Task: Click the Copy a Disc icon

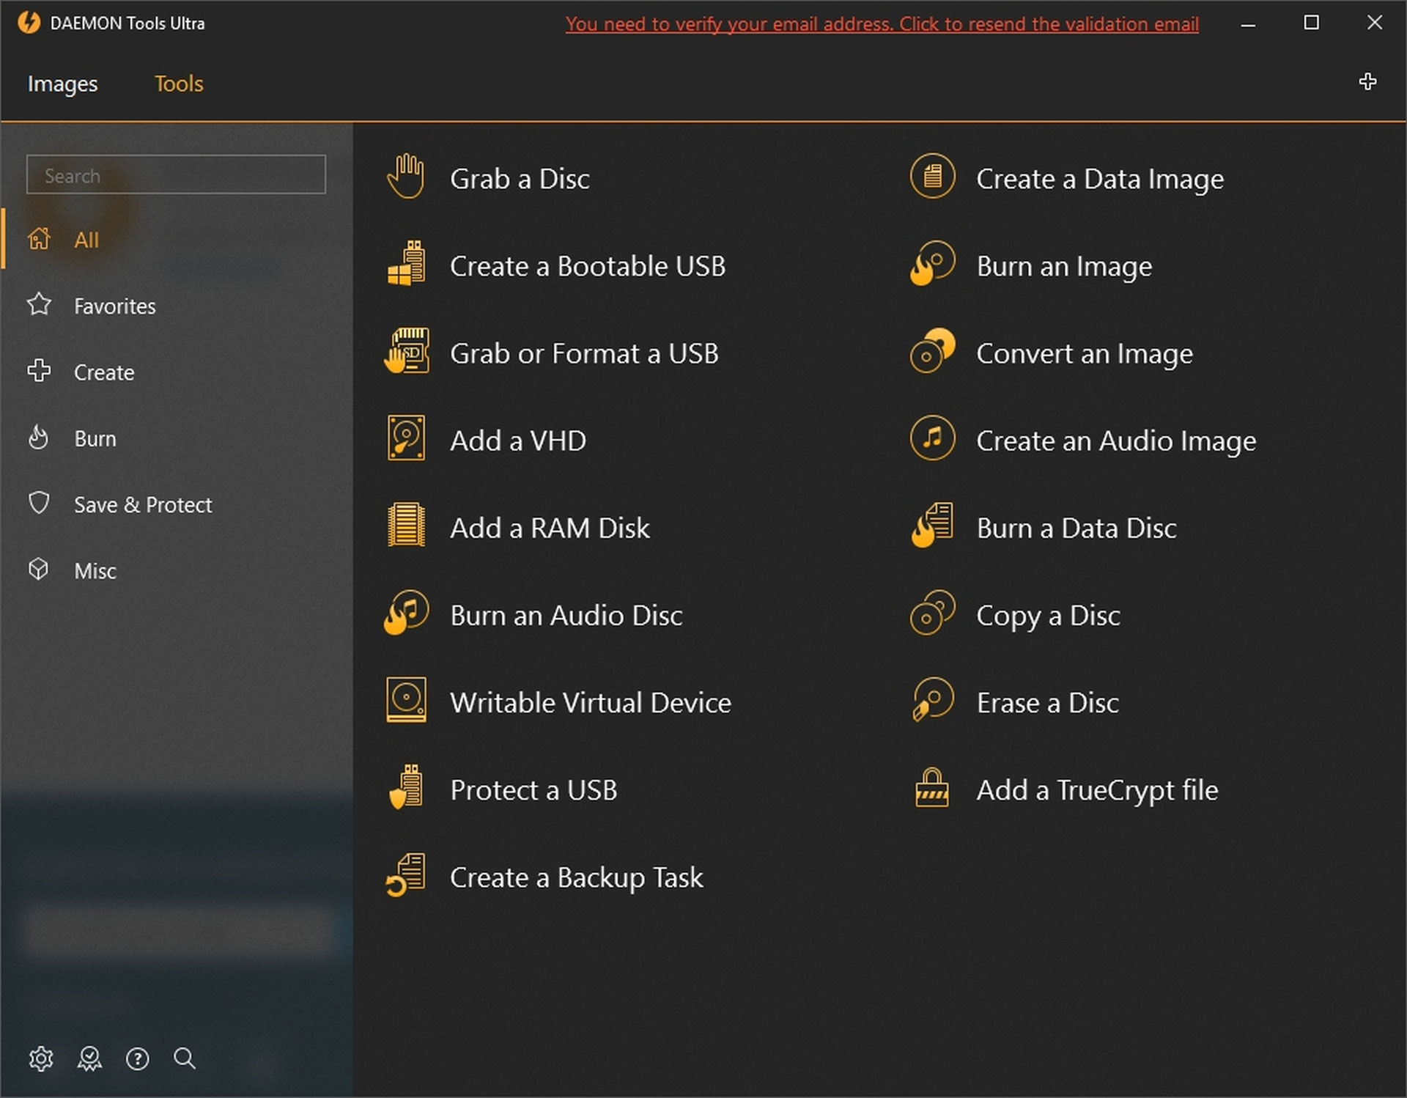Action: (932, 613)
